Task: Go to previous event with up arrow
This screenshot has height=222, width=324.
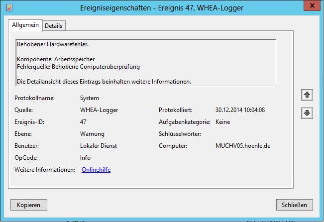Action: [307, 95]
